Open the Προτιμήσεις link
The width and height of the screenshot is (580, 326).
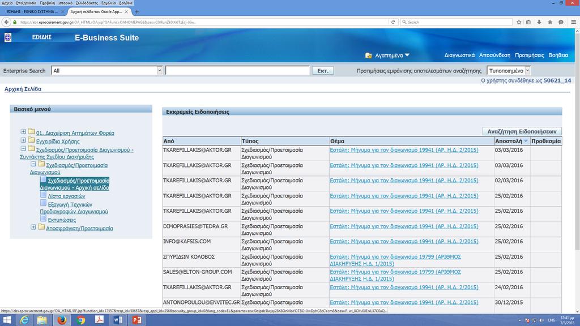pos(530,55)
